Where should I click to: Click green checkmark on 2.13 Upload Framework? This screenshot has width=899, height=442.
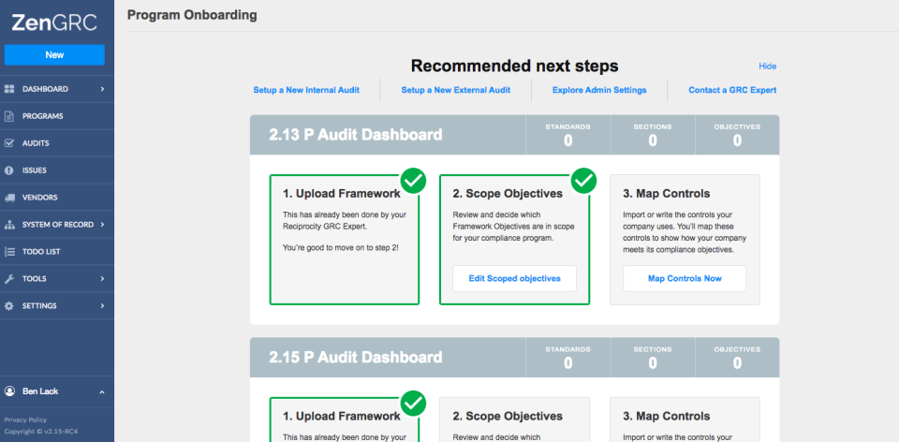413,180
